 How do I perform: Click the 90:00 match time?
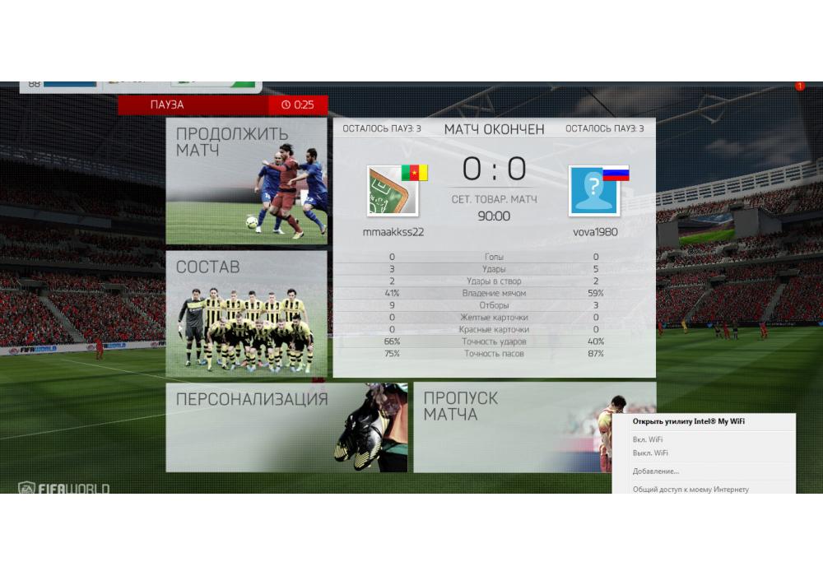pos(494,216)
